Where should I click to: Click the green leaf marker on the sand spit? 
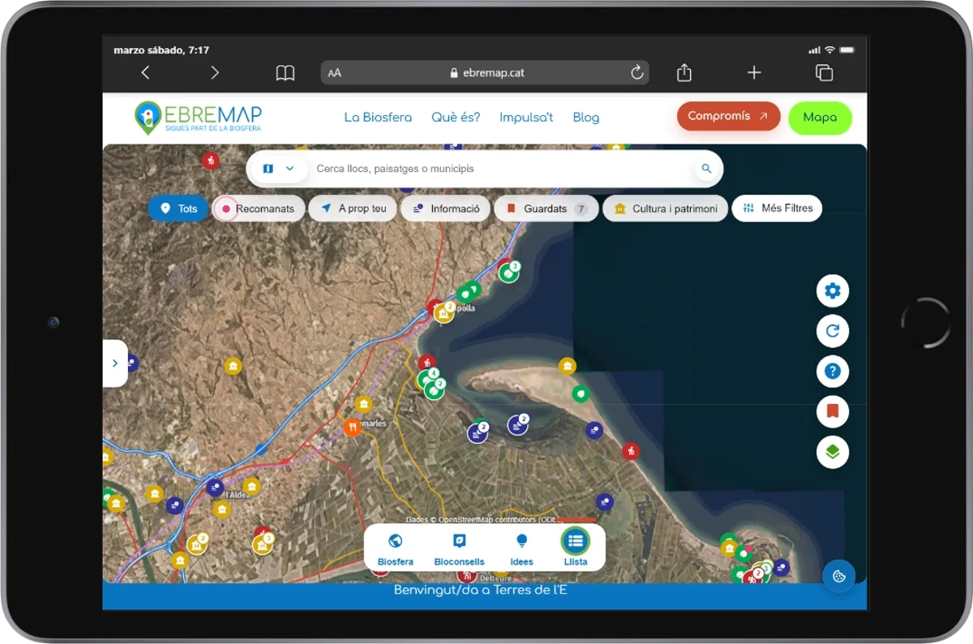[581, 394]
